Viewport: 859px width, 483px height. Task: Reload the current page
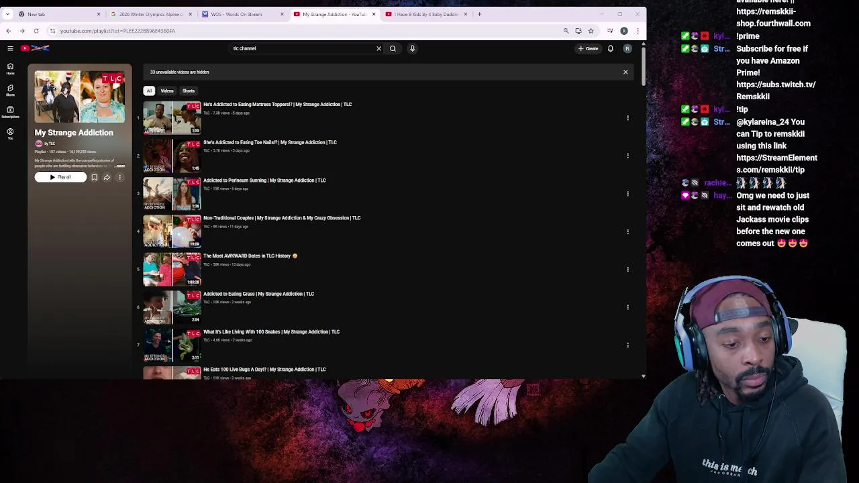[36, 31]
